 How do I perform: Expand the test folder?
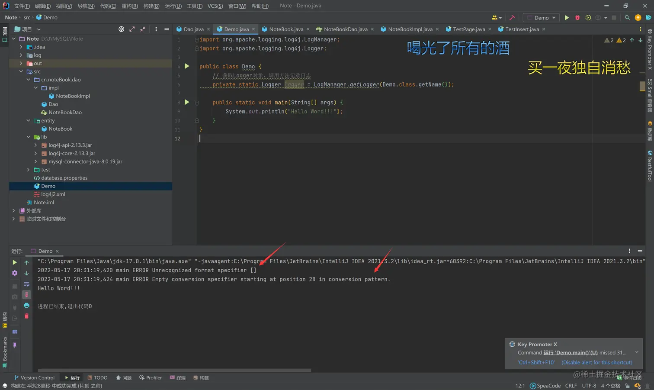pyautogui.click(x=28, y=170)
